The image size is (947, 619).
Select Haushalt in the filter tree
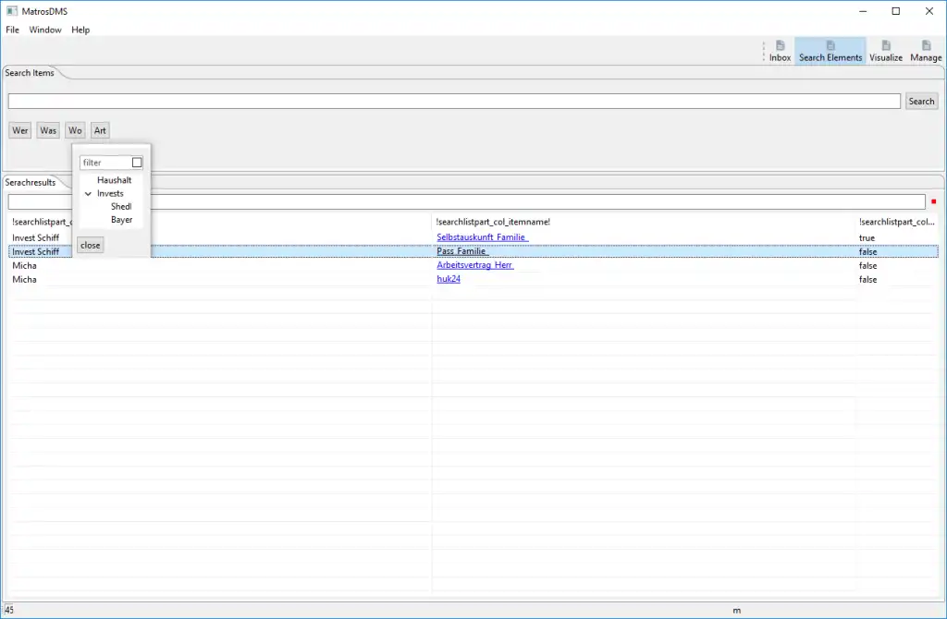coord(114,180)
